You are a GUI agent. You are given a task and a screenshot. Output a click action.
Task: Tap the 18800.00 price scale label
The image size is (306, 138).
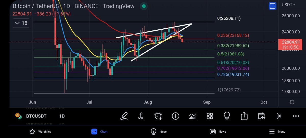click(290, 80)
